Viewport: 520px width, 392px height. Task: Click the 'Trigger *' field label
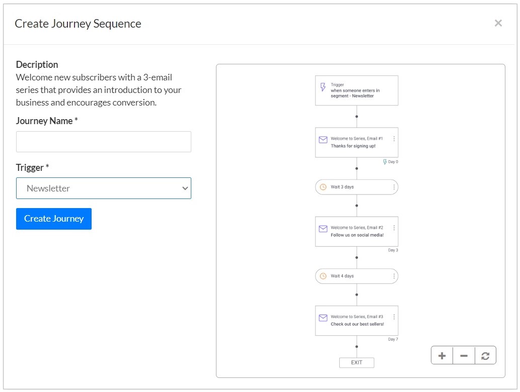coord(33,167)
